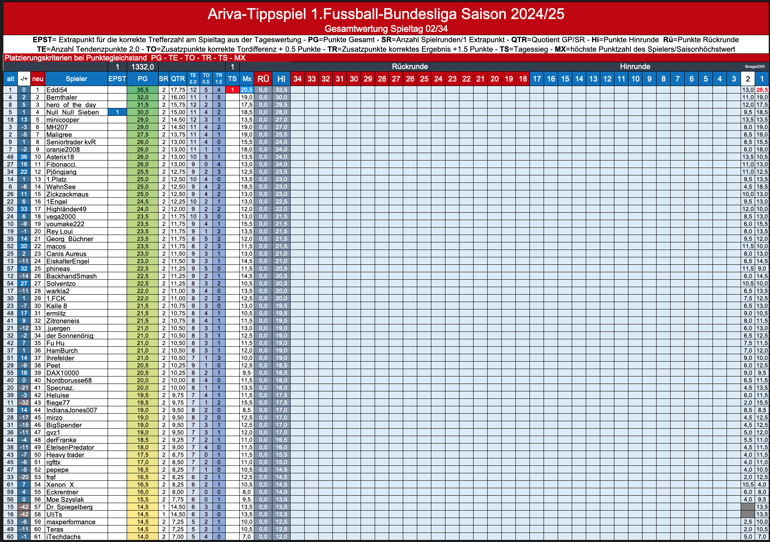This screenshot has height=542, width=770.
Task: Click the grey matchday 2 cell for UliTs
Action: (x=748, y=514)
